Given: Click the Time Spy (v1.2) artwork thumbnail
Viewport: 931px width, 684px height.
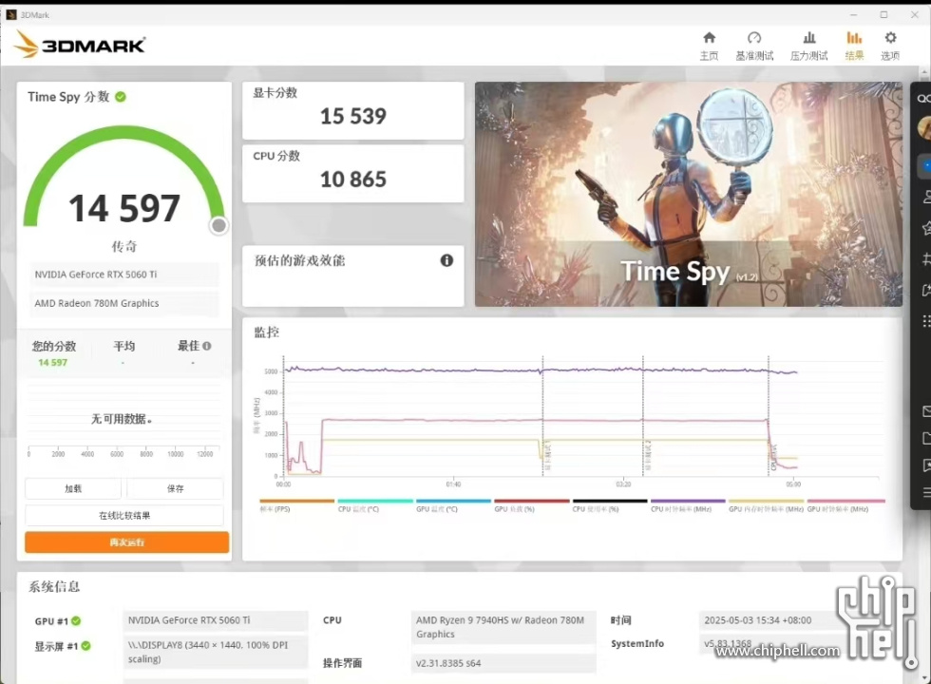Looking at the screenshot, I should pos(688,194).
